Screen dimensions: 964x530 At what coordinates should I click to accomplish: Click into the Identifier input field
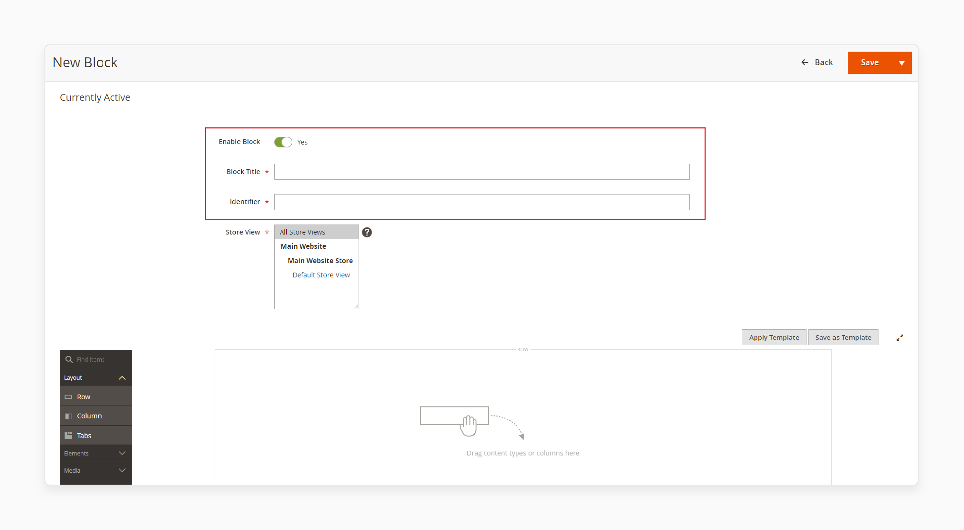(482, 202)
